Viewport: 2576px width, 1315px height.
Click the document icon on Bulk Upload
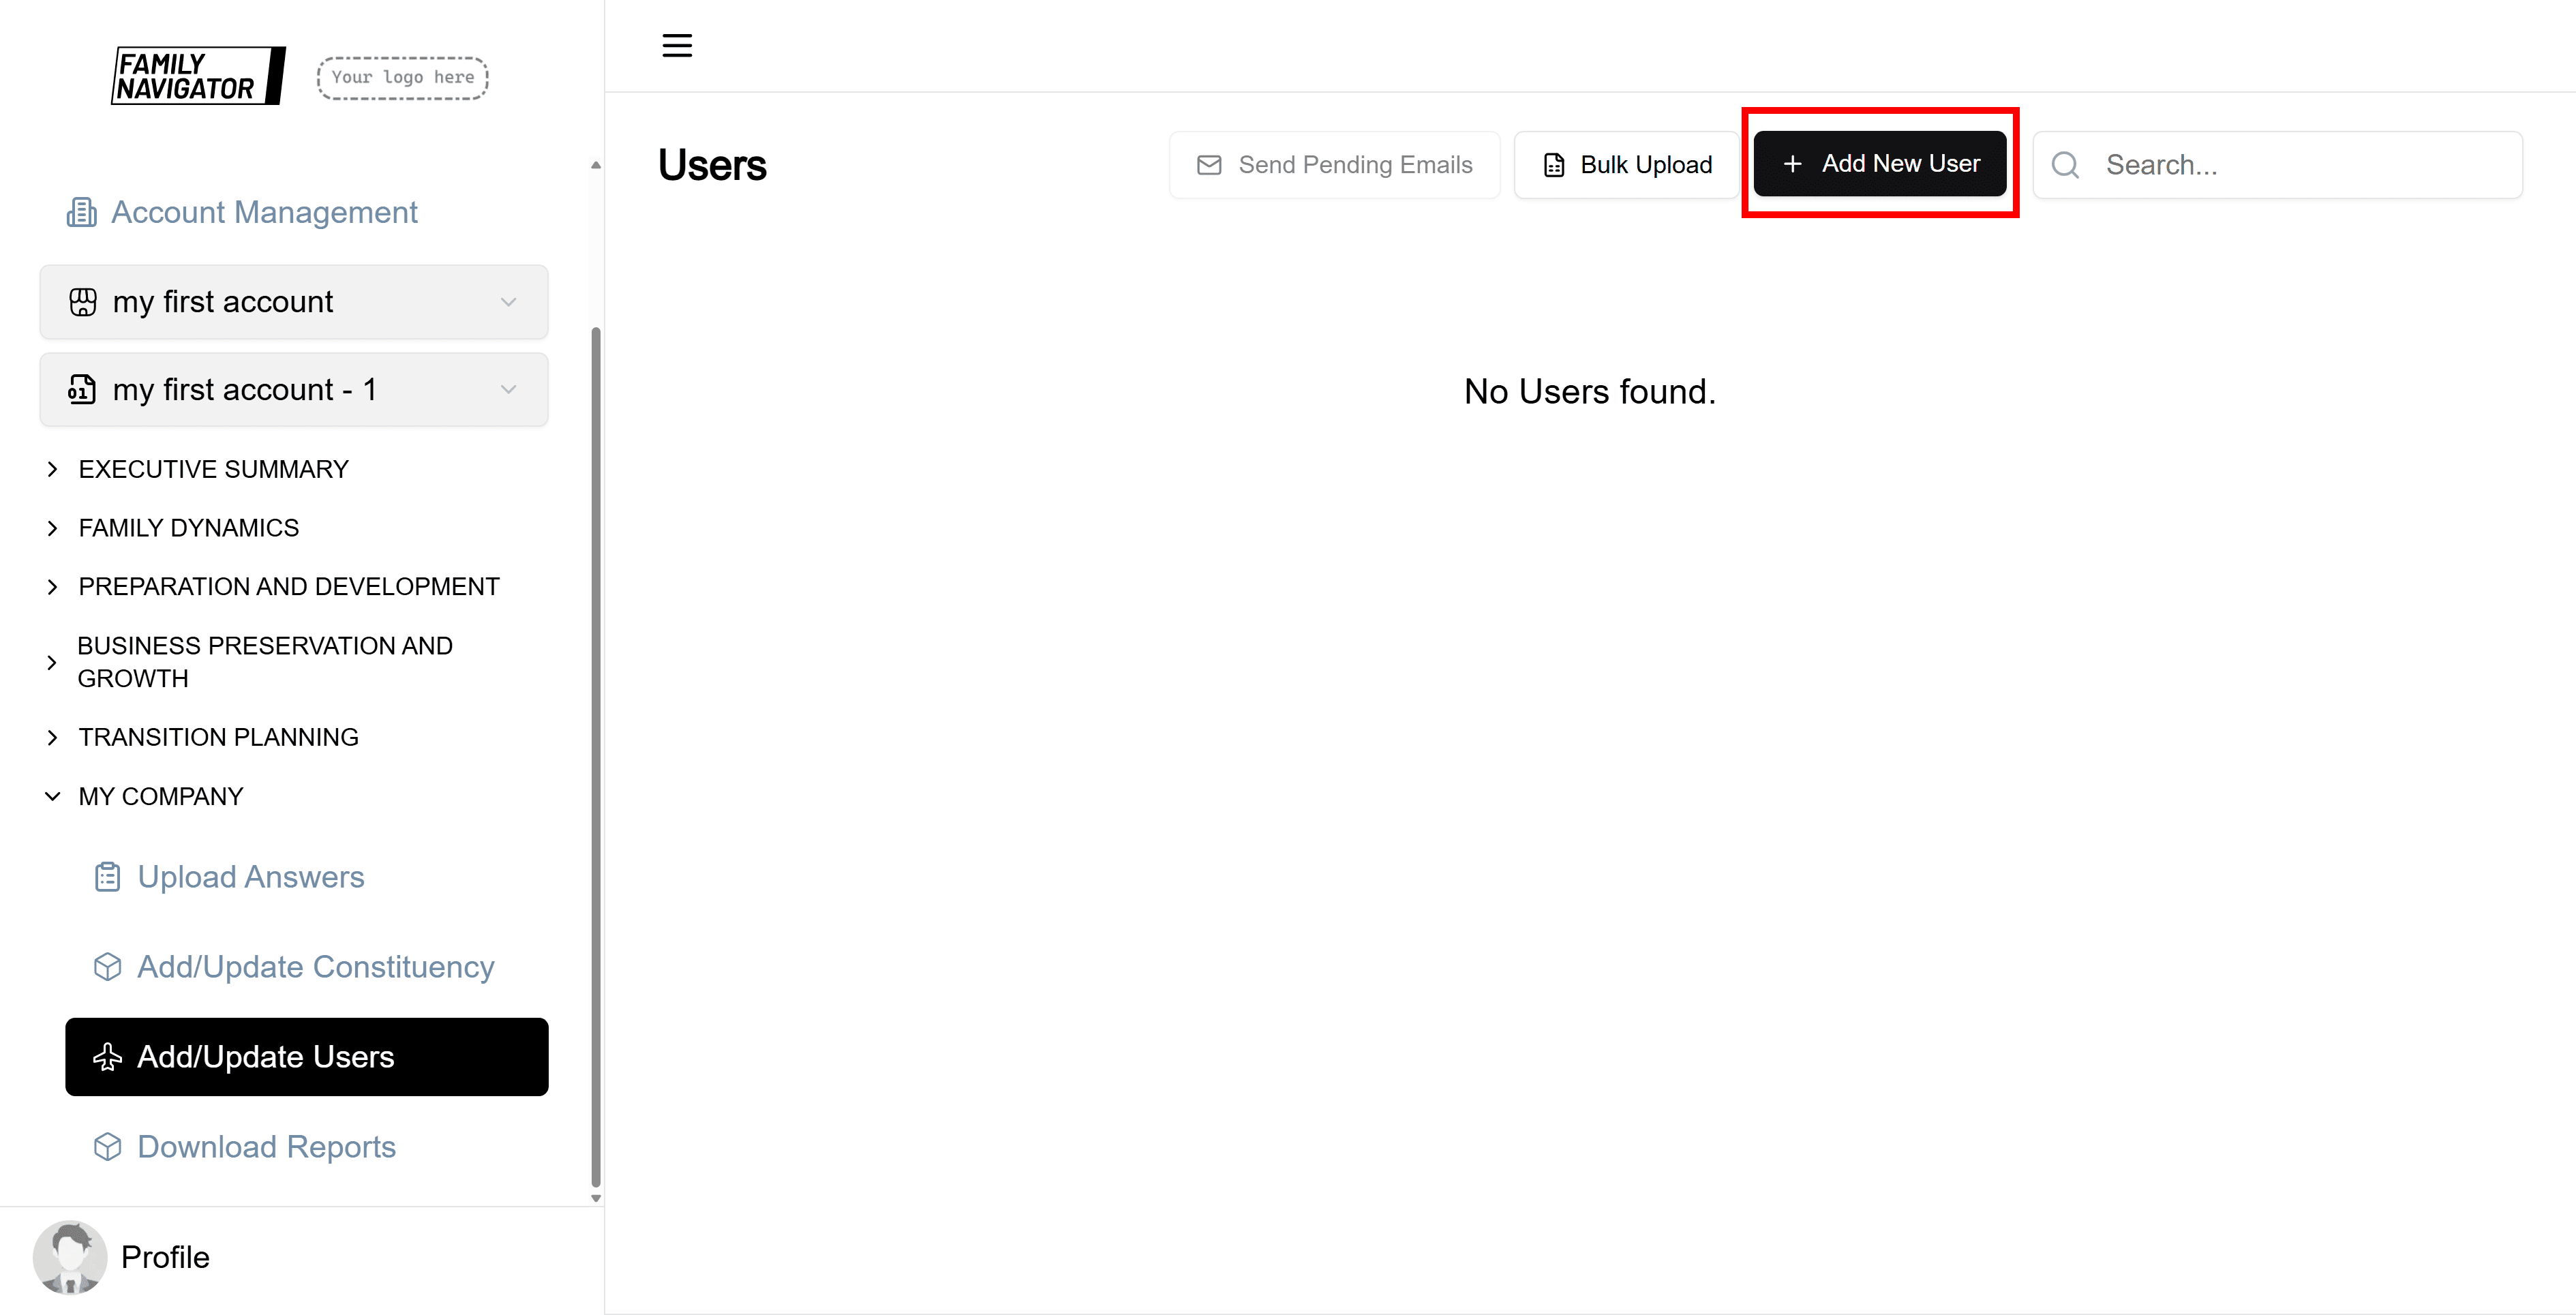(x=1553, y=164)
